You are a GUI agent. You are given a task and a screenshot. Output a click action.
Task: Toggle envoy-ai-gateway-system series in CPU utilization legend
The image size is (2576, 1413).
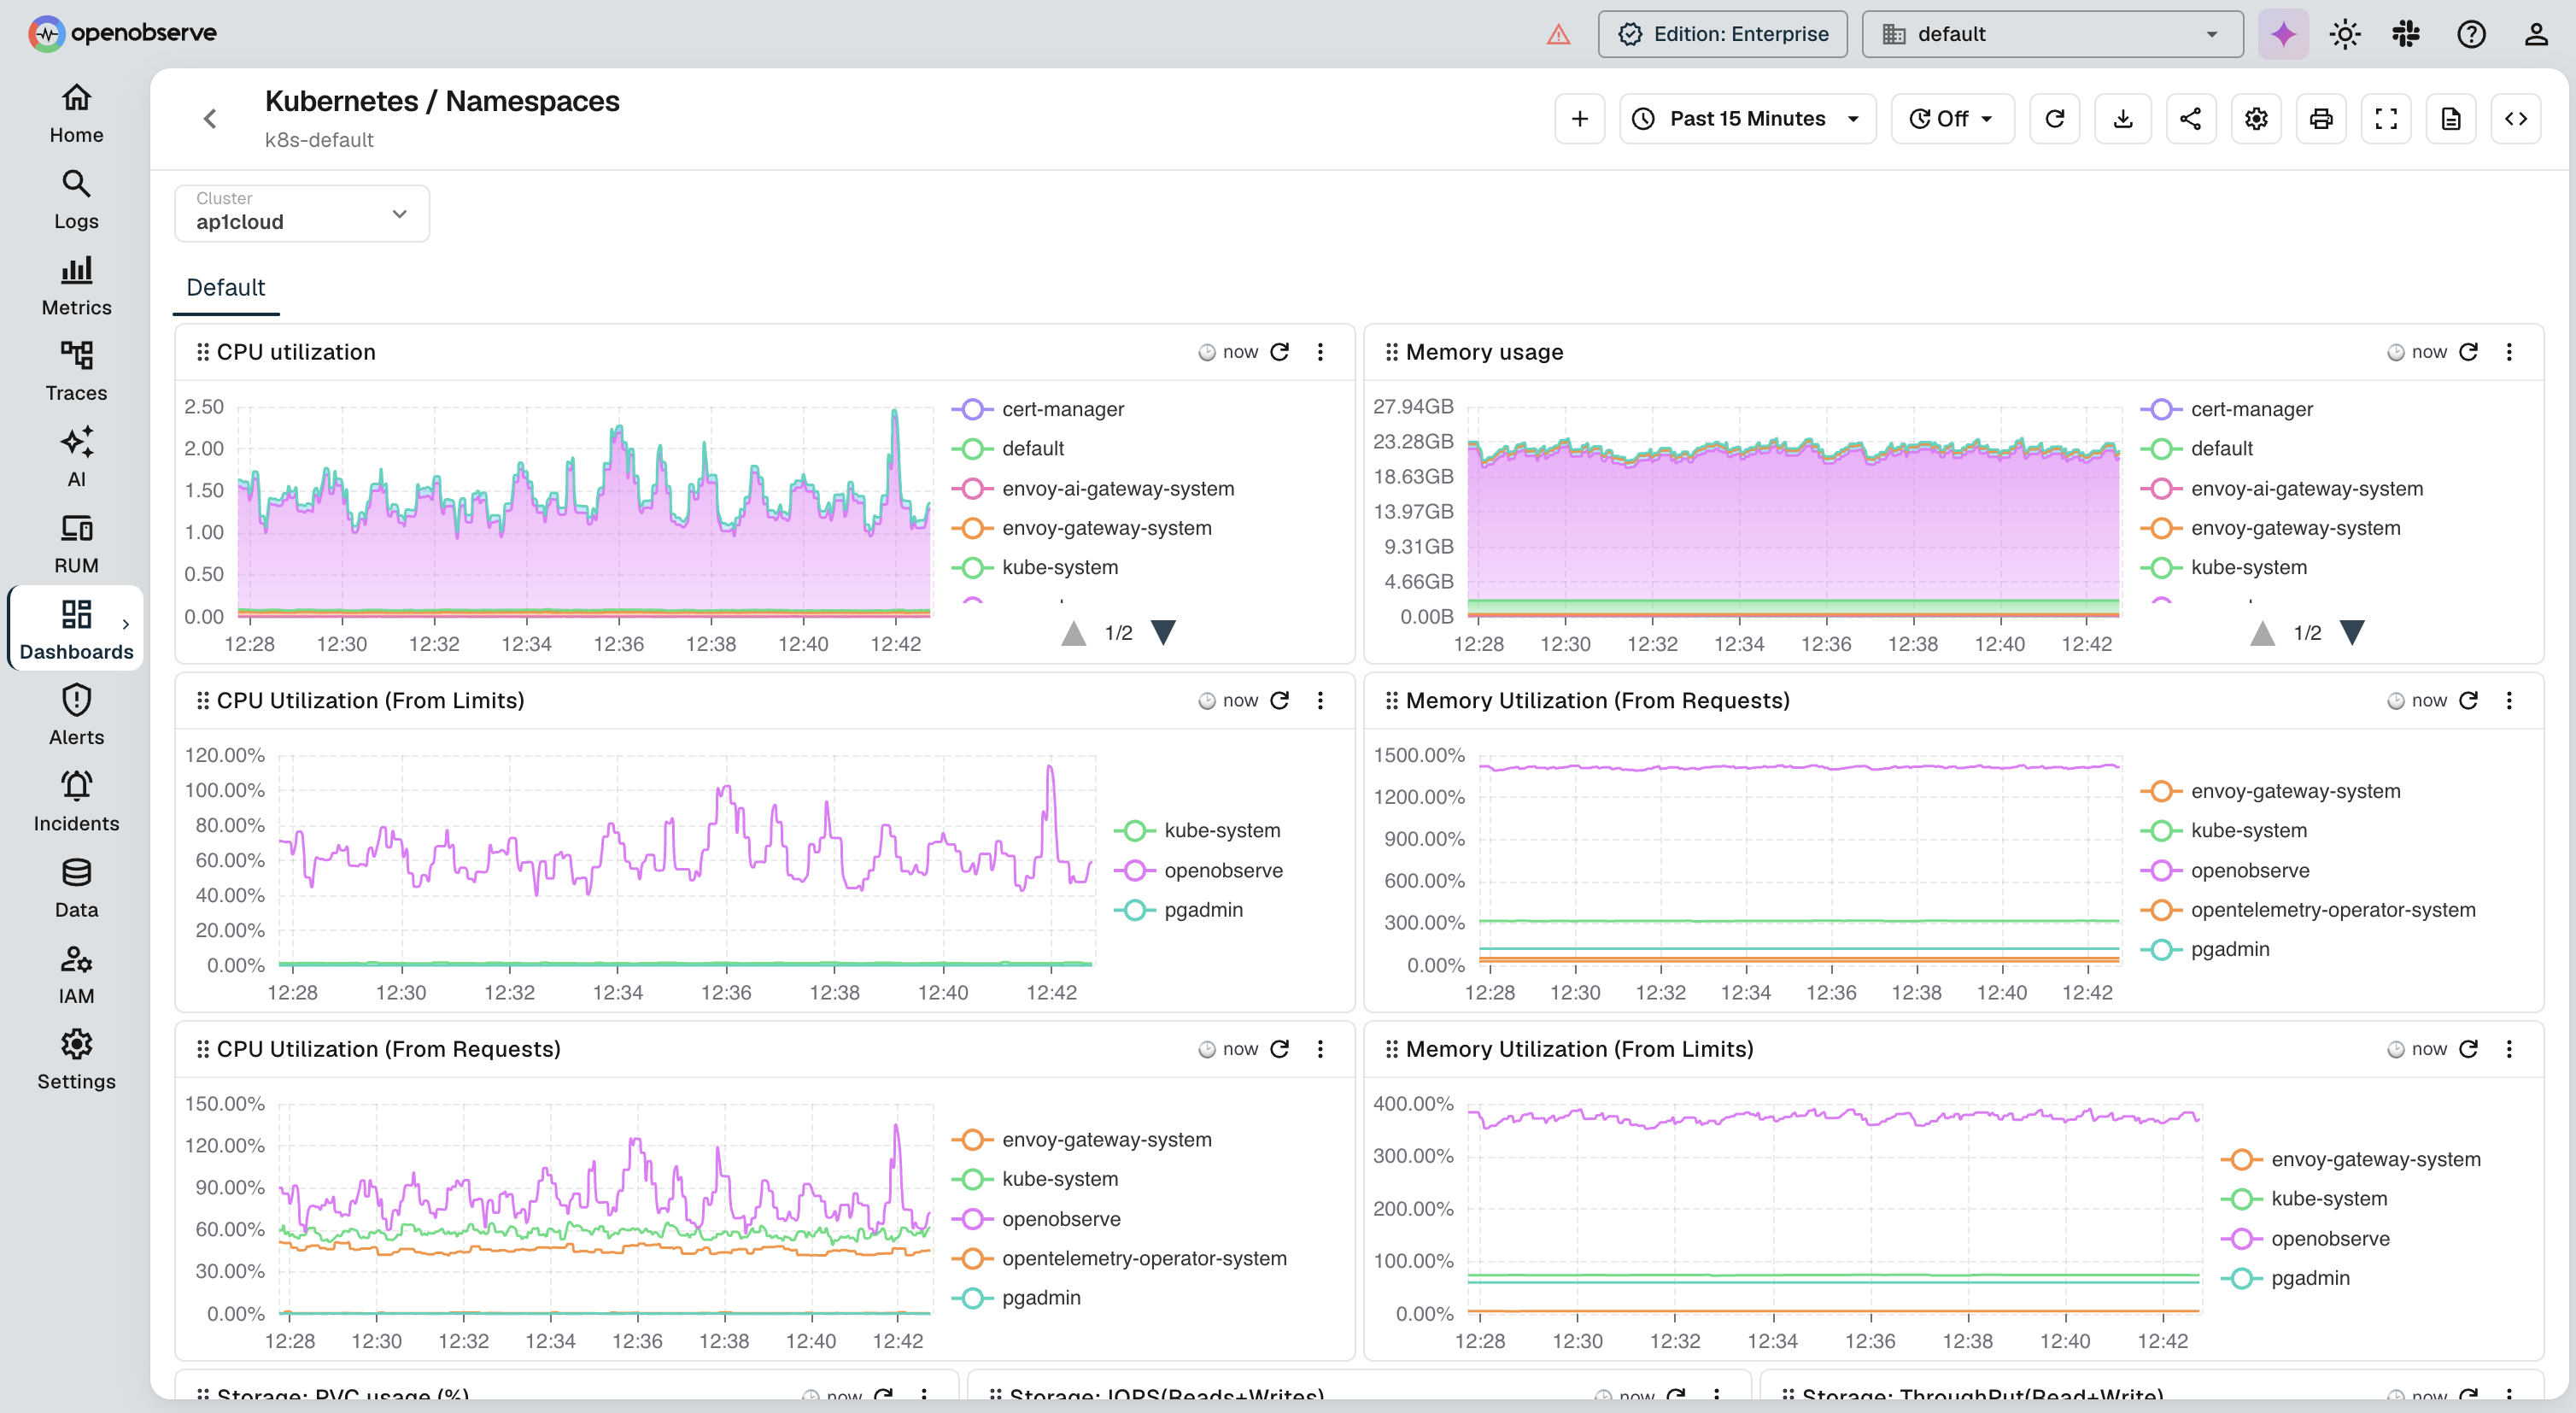point(1093,489)
